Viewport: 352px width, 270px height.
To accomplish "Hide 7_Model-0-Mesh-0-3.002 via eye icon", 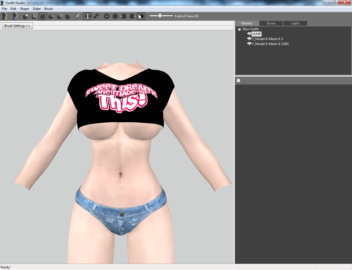I will click(x=249, y=44).
